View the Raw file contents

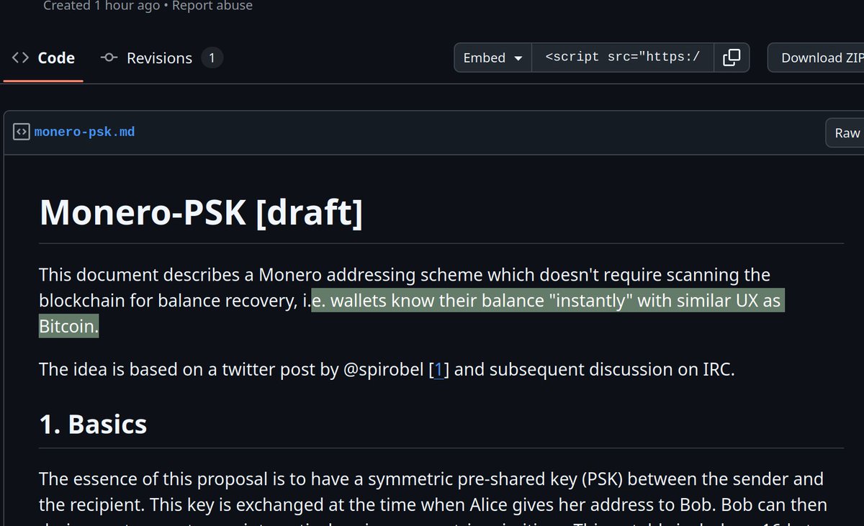point(846,132)
